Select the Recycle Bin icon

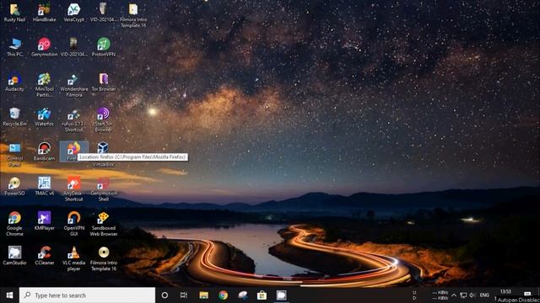pos(14,117)
